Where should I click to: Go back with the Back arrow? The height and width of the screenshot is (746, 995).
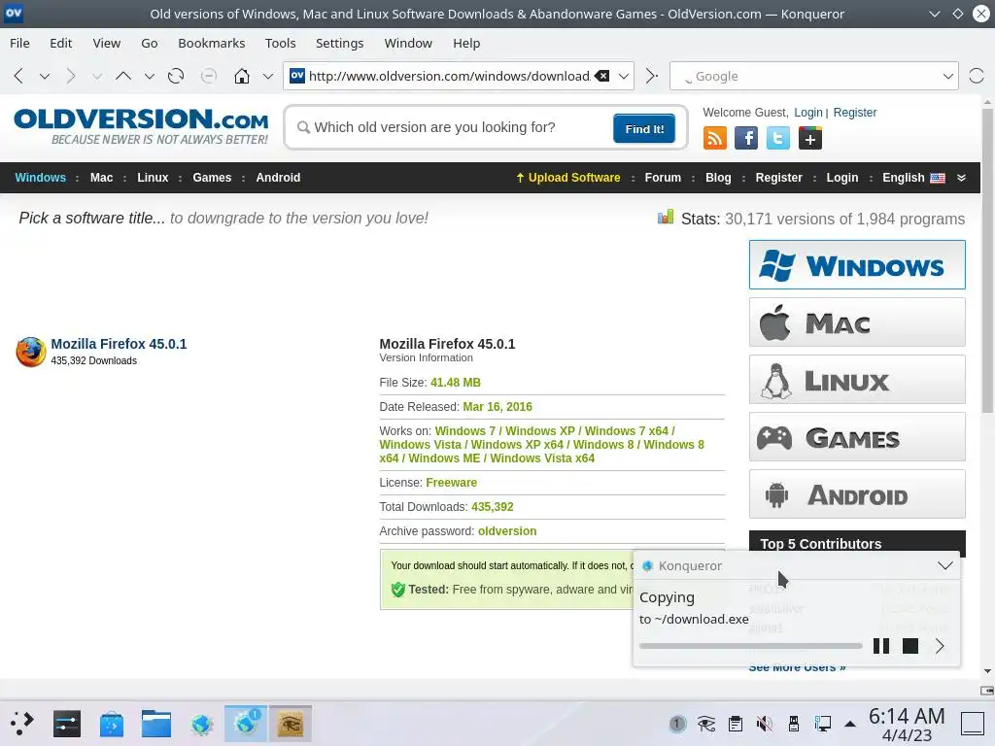pyautogui.click(x=18, y=76)
